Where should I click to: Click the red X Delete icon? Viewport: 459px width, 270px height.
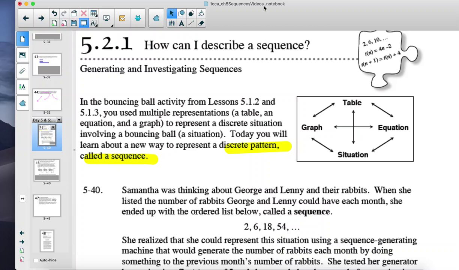pyautogui.click(x=84, y=13)
